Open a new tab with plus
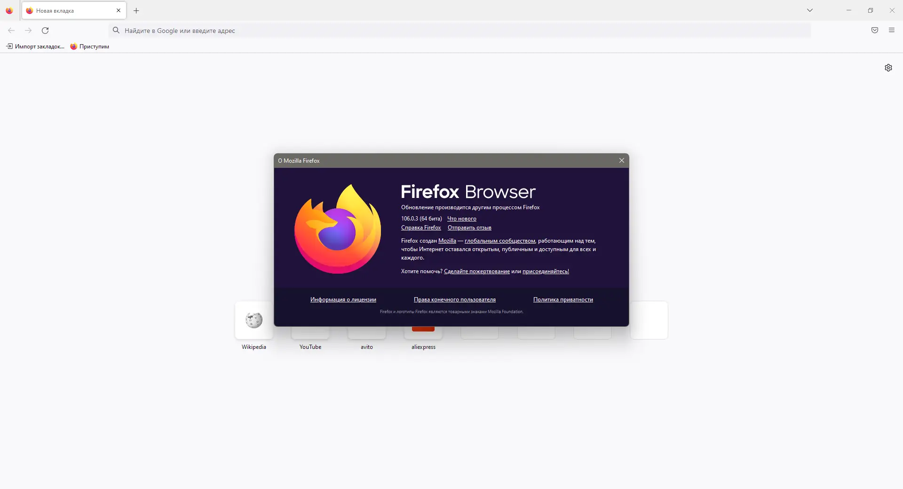The width and height of the screenshot is (903, 489). point(136,10)
